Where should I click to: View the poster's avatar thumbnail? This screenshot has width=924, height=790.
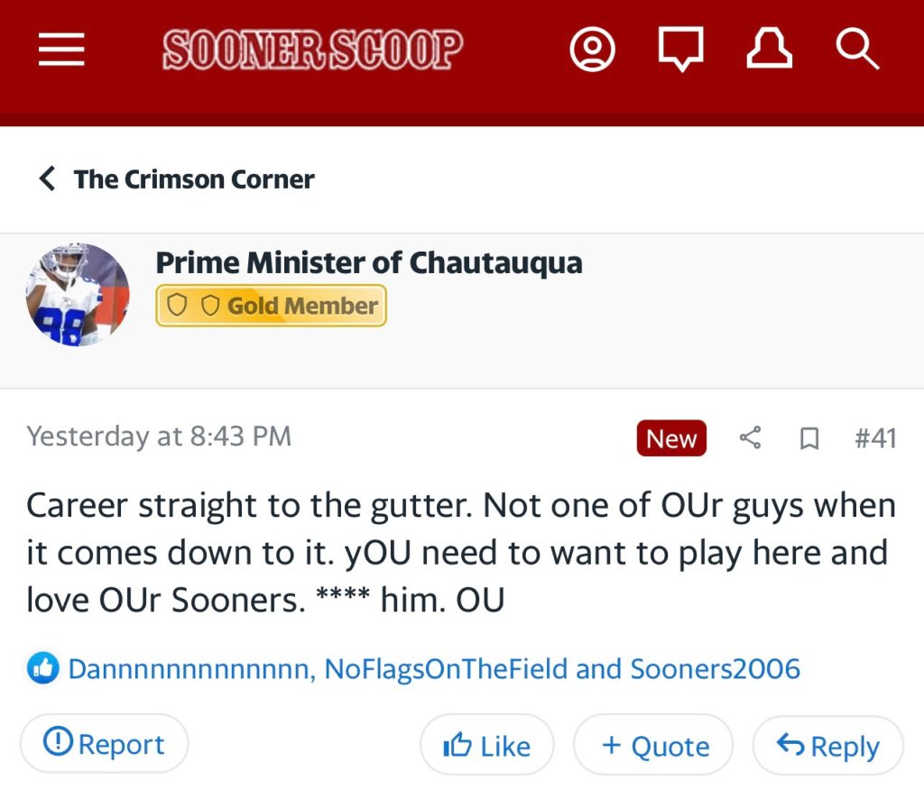(78, 295)
